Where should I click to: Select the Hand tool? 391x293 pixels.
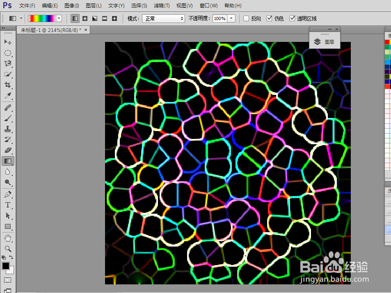click(x=8, y=238)
